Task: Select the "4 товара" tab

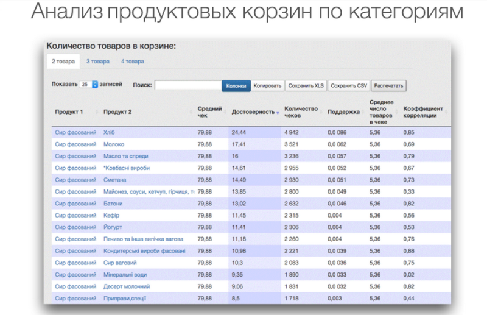Action: point(132,62)
